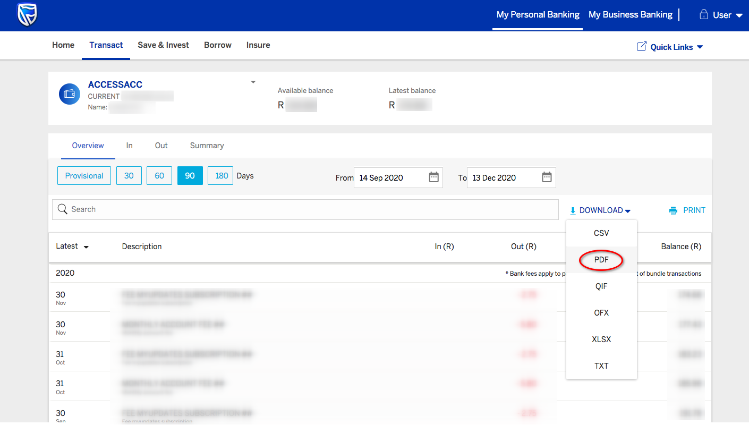Click the printer icon next to PRINT
Screen dimensions: 749x425
click(x=673, y=210)
